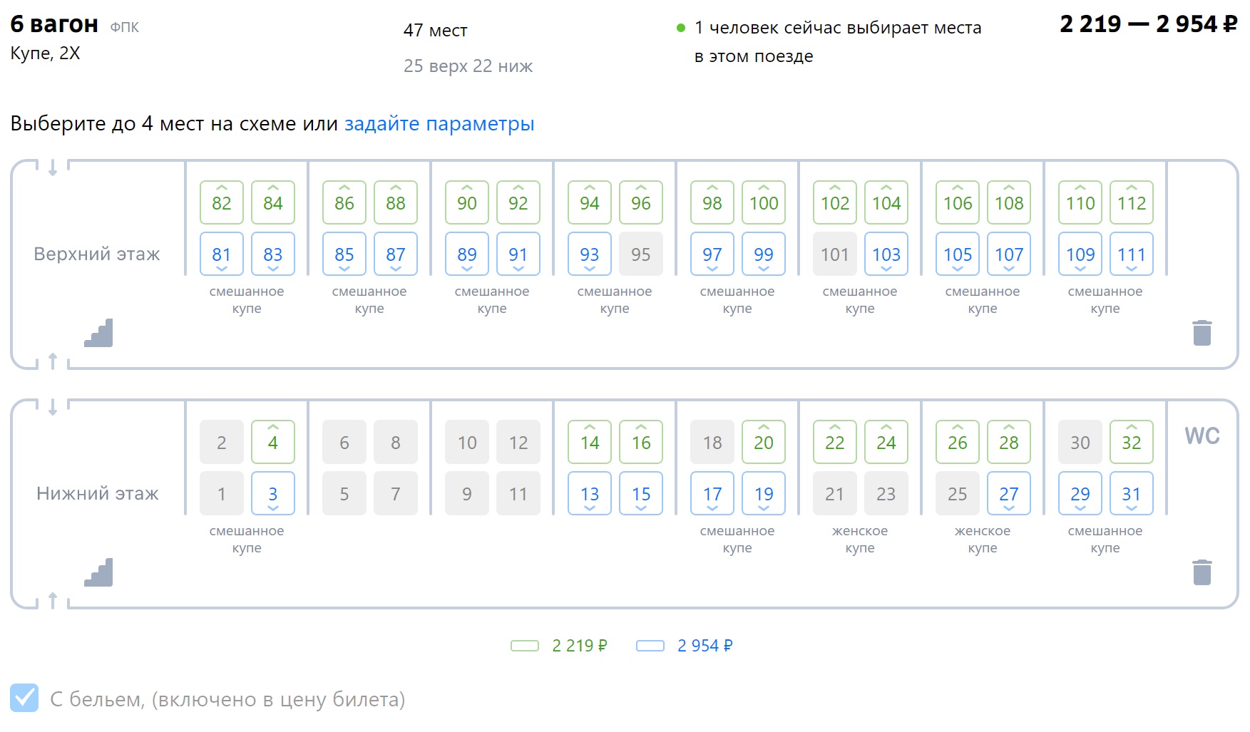The height and width of the screenshot is (732, 1250).
Task: Click the WC label on lower floor
Action: click(1202, 435)
